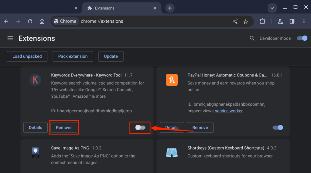
Task: Click version number 16.0.1
Action: (277, 75)
